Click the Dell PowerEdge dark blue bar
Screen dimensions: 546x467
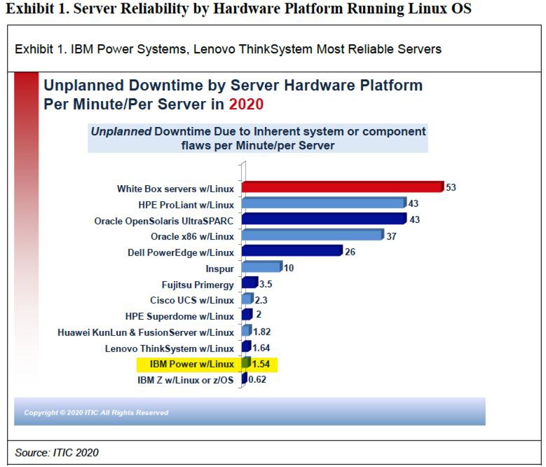pyautogui.click(x=292, y=251)
